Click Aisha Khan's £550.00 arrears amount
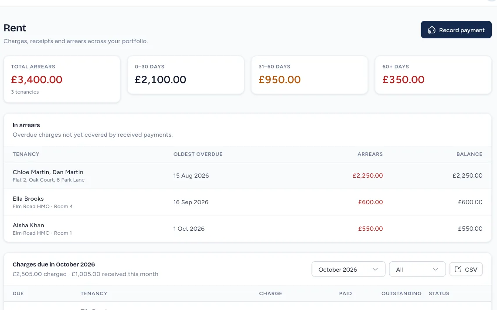 [x=370, y=229]
